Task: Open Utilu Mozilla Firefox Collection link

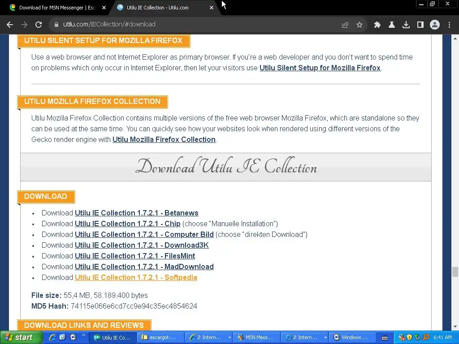Action: 164,140
